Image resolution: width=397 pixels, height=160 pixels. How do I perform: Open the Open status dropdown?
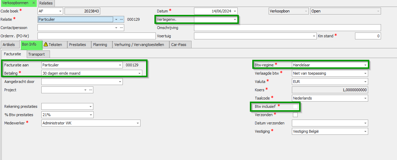click(378, 11)
